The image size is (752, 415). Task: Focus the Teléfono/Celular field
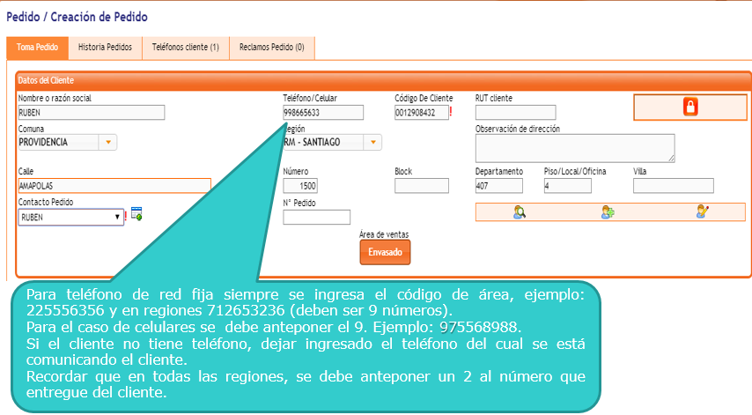(x=323, y=113)
